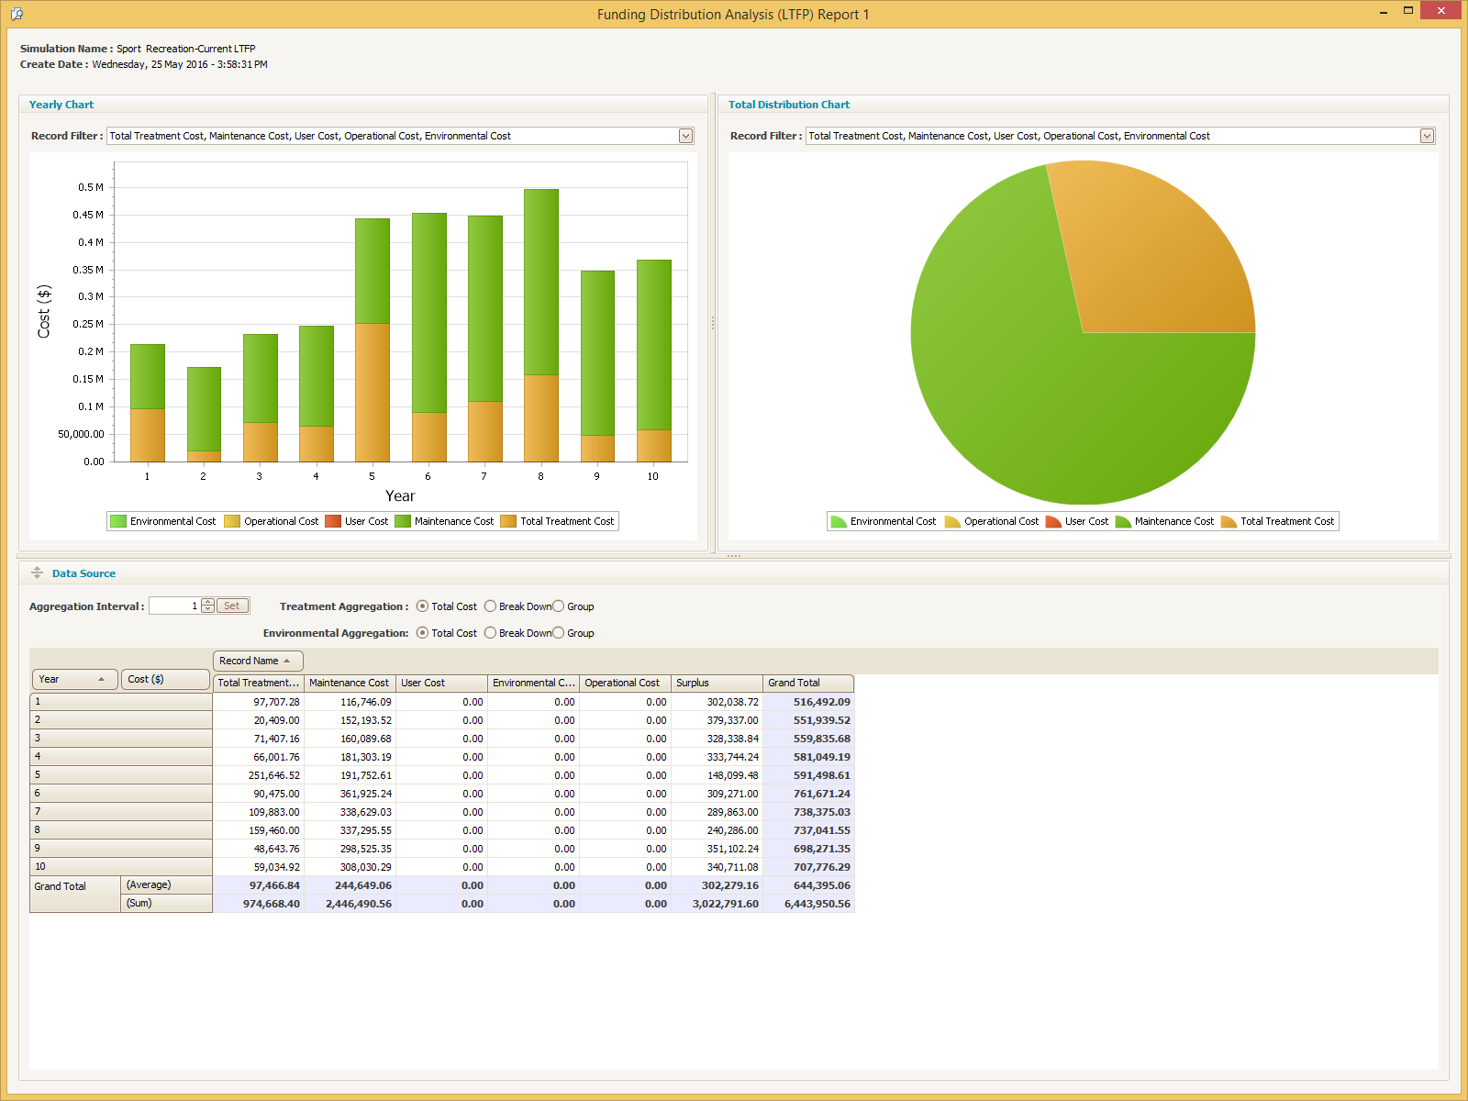Click the Aggregation Interval input field
This screenshot has height=1101, width=1468.
pos(174,606)
